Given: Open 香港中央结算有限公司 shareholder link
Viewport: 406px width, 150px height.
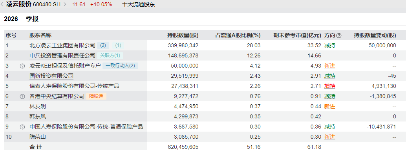Looking at the screenshot, I should 57,96.
